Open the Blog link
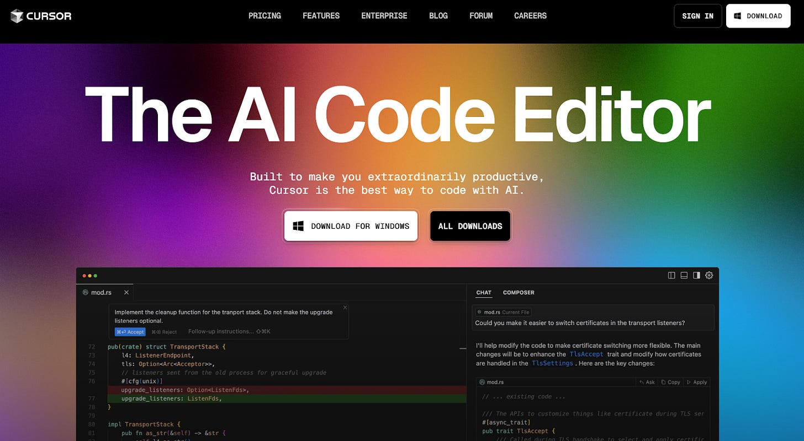This screenshot has height=441, width=804. click(438, 16)
